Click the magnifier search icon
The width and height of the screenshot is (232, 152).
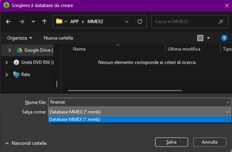[x=221, y=22]
